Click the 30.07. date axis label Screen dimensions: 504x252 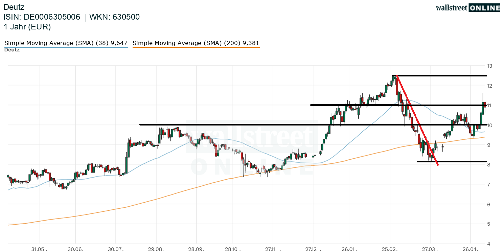pyautogui.click(x=116, y=249)
